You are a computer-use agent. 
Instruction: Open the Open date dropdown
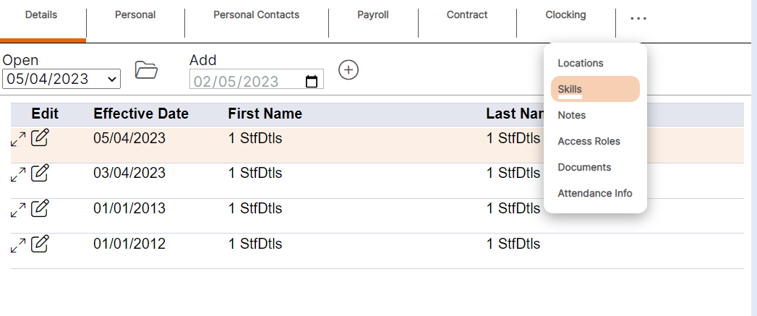(61, 79)
